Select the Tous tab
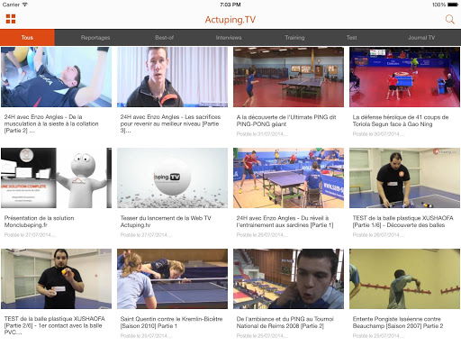 pyautogui.click(x=27, y=38)
